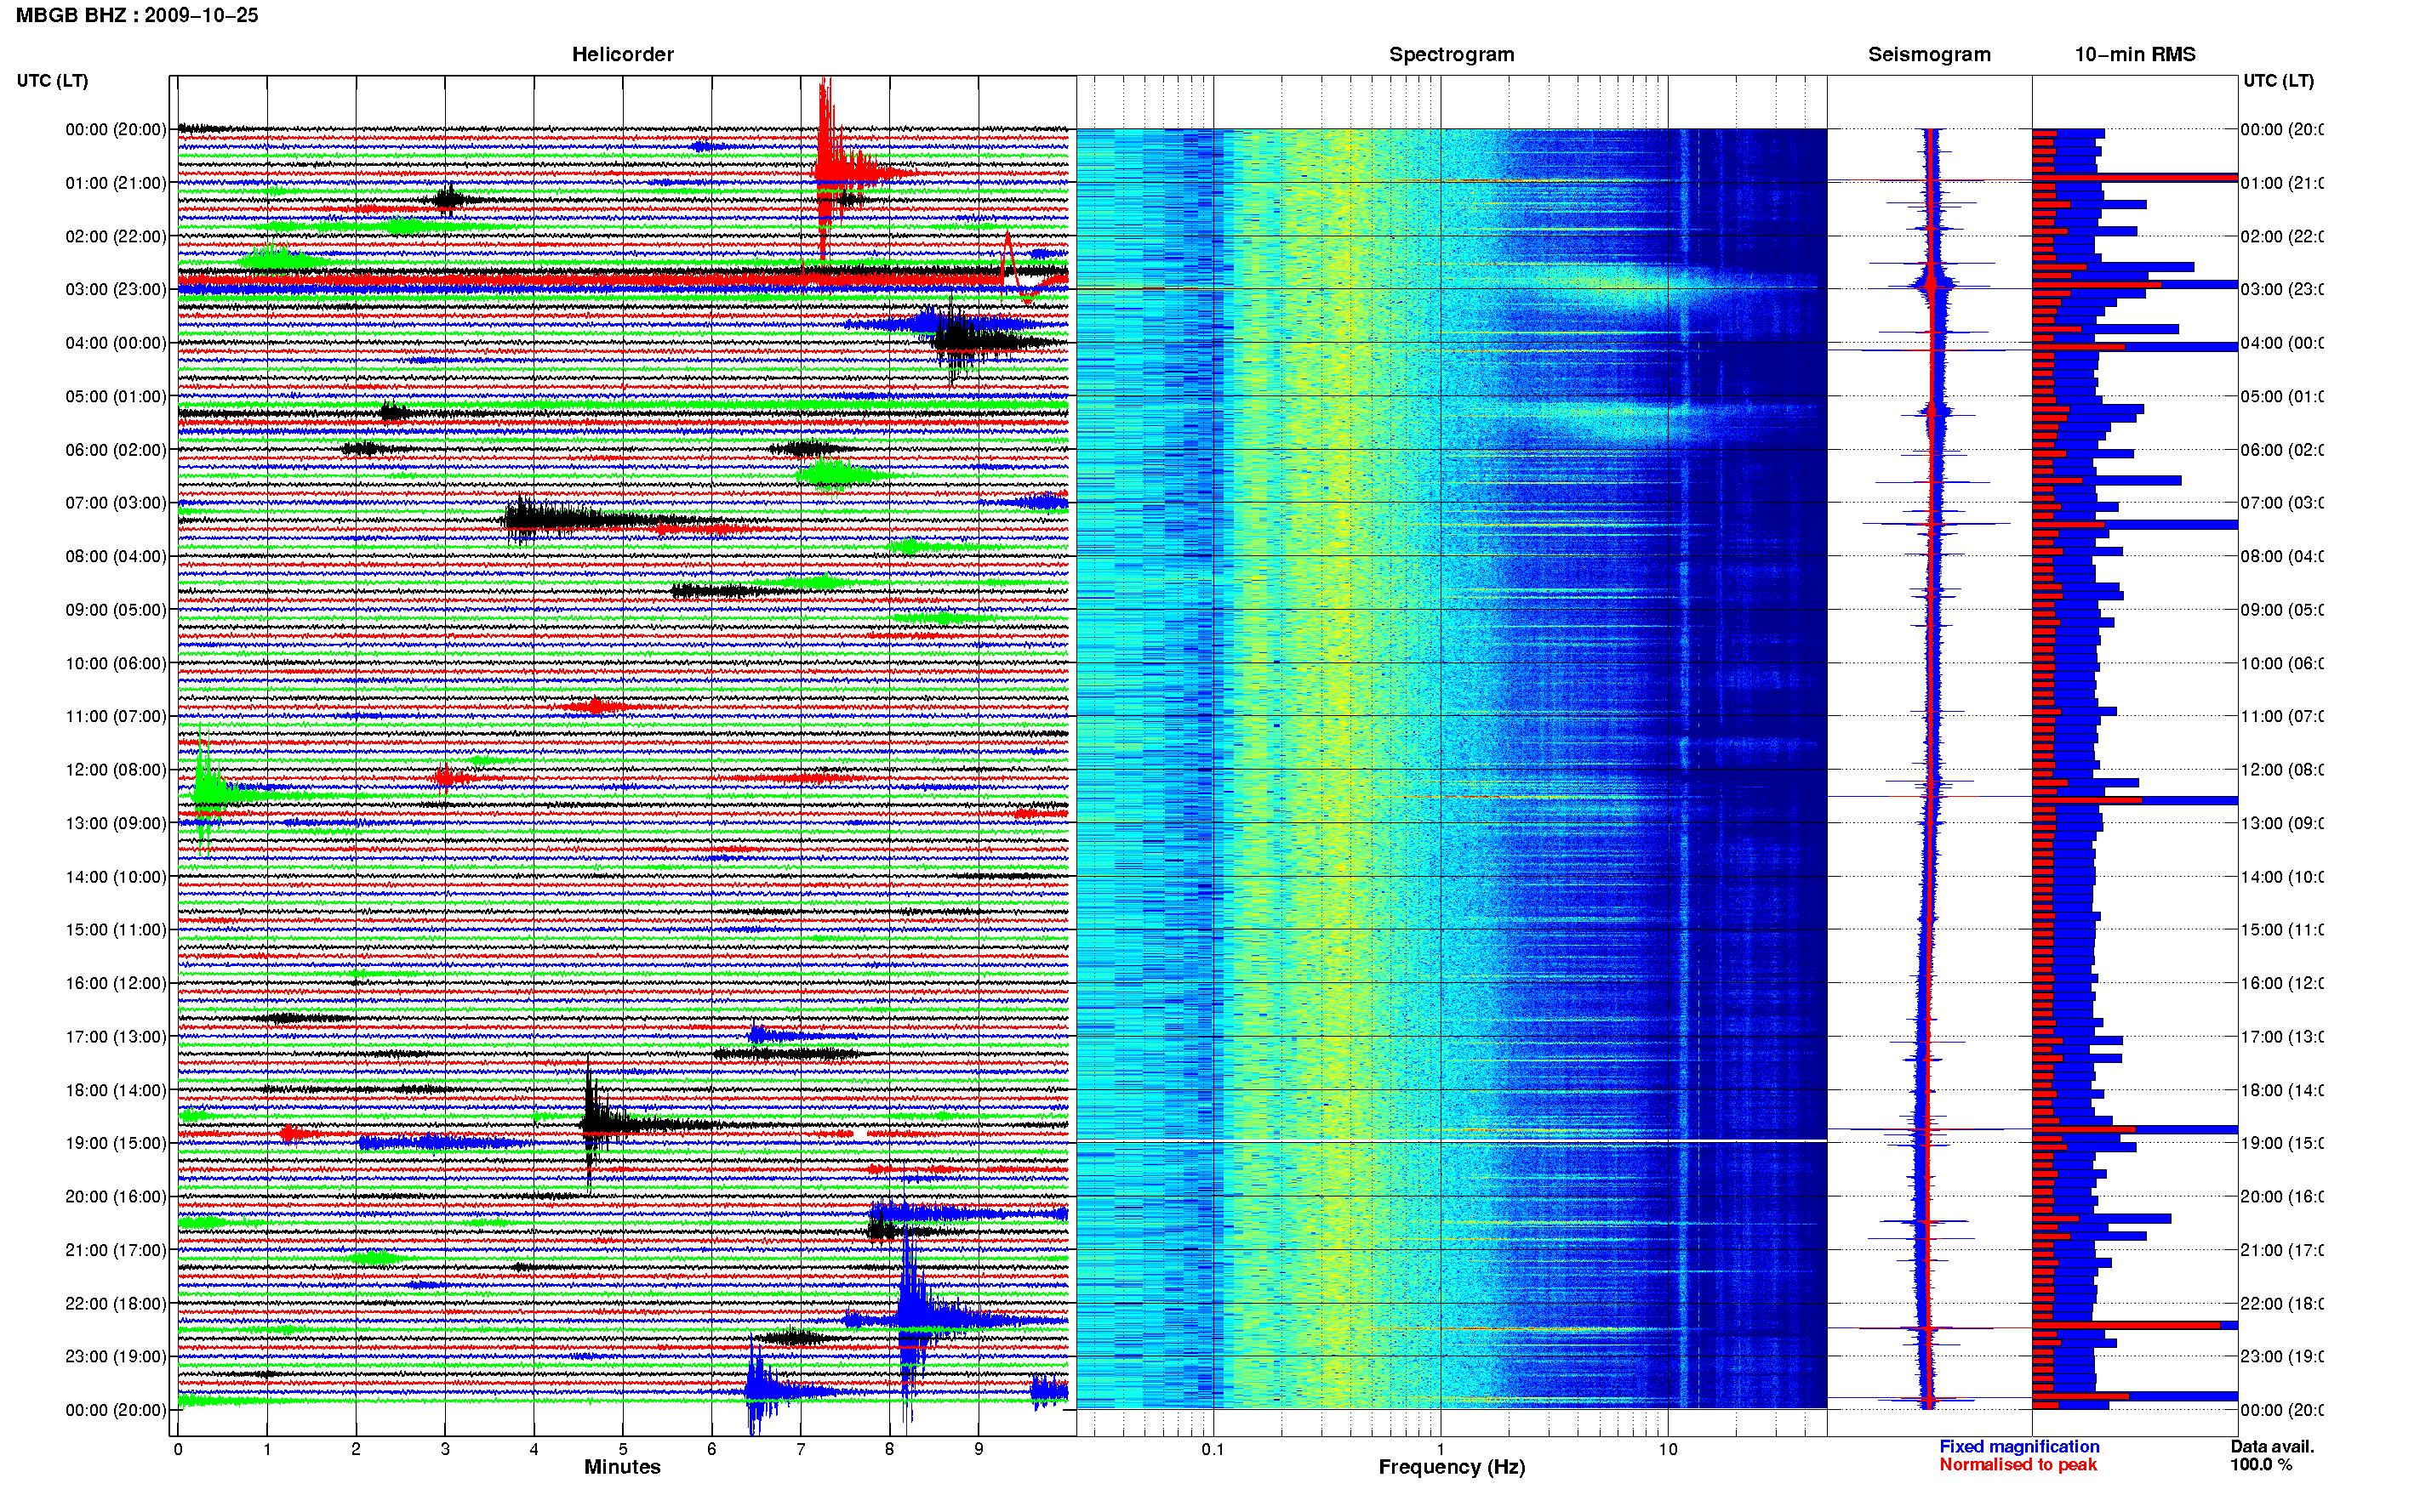Select the "Seismogram" panel heading
The image size is (2420, 1512).
point(1929,54)
